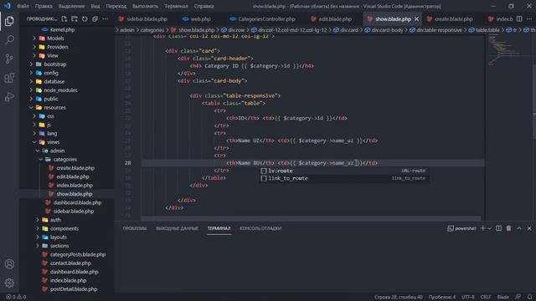This screenshot has width=536, height=301.
Task: Close the terminal panel
Action: (529, 228)
